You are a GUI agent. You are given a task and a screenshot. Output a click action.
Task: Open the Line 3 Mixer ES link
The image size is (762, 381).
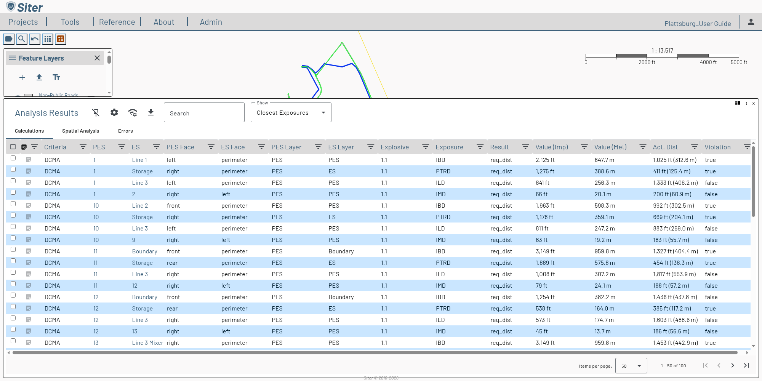[147, 343]
